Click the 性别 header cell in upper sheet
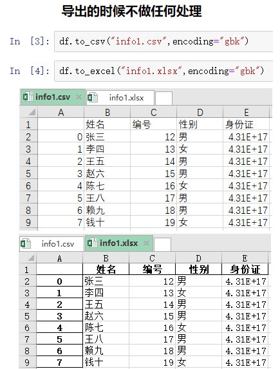 [200, 124]
